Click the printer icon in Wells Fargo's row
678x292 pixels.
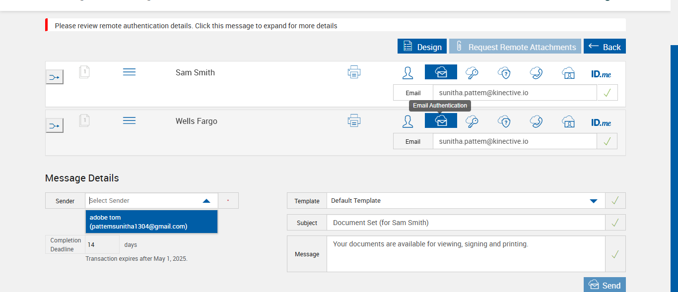[354, 121]
